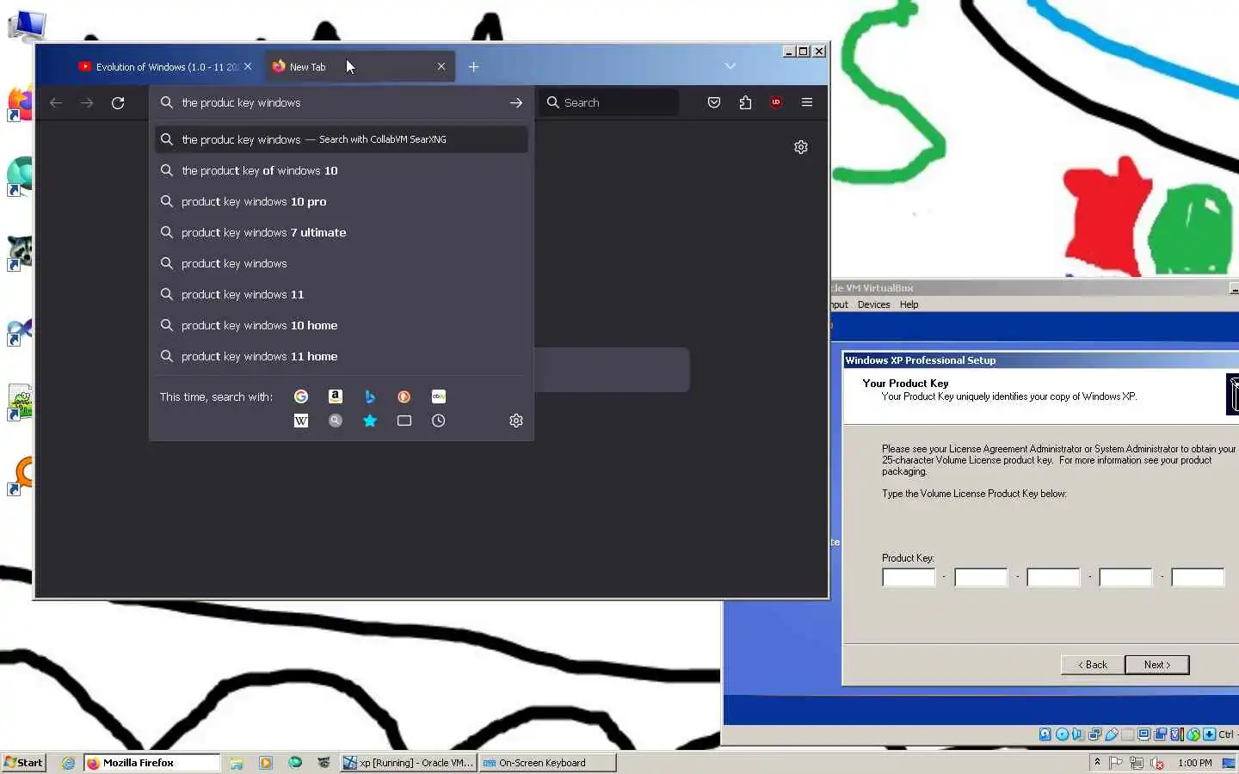The height and width of the screenshot is (774, 1239).
Task: Select 'Search with CollabVM SearXNG' suggestion
Action: tap(342, 139)
